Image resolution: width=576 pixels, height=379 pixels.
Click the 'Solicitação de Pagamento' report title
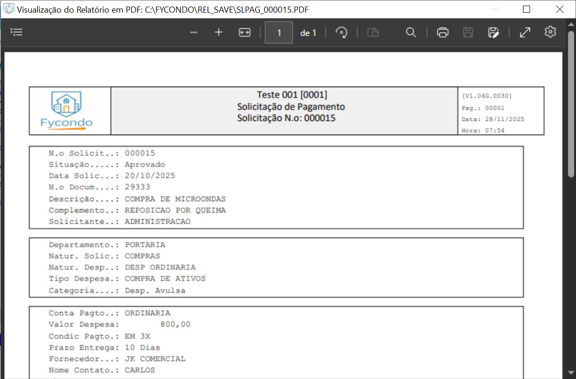(291, 106)
